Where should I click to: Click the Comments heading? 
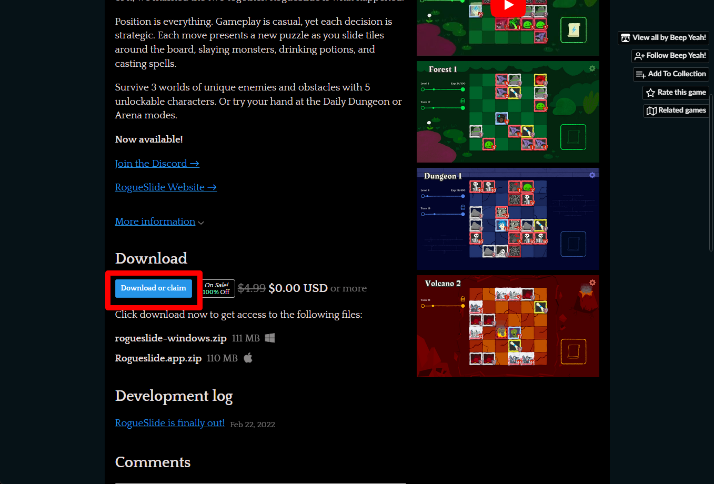tap(153, 462)
